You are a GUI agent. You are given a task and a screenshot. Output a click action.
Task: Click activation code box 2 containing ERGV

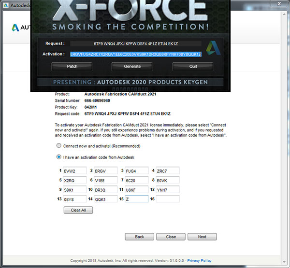tap(106, 170)
